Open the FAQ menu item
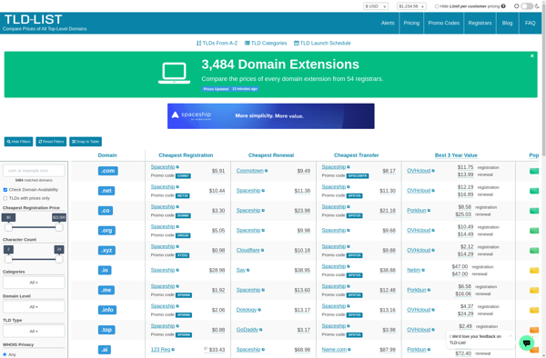 pos(530,23)
